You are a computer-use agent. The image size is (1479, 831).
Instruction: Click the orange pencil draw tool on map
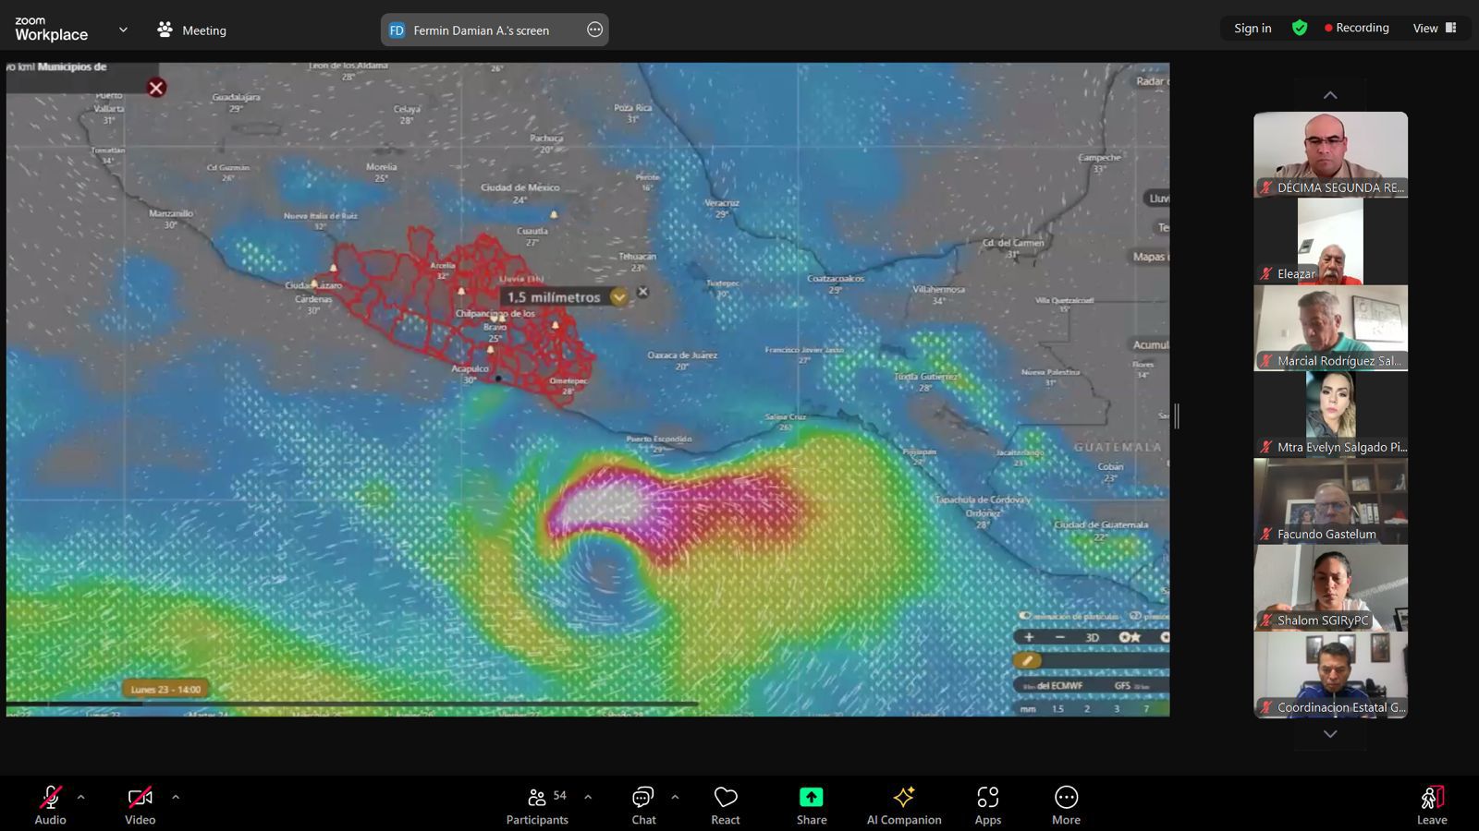tap(1027, 660)
